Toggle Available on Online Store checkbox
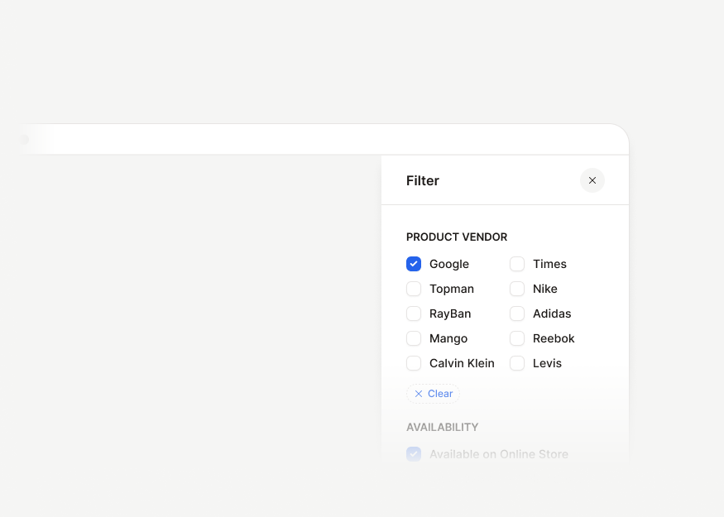 (x=414, y=454)
